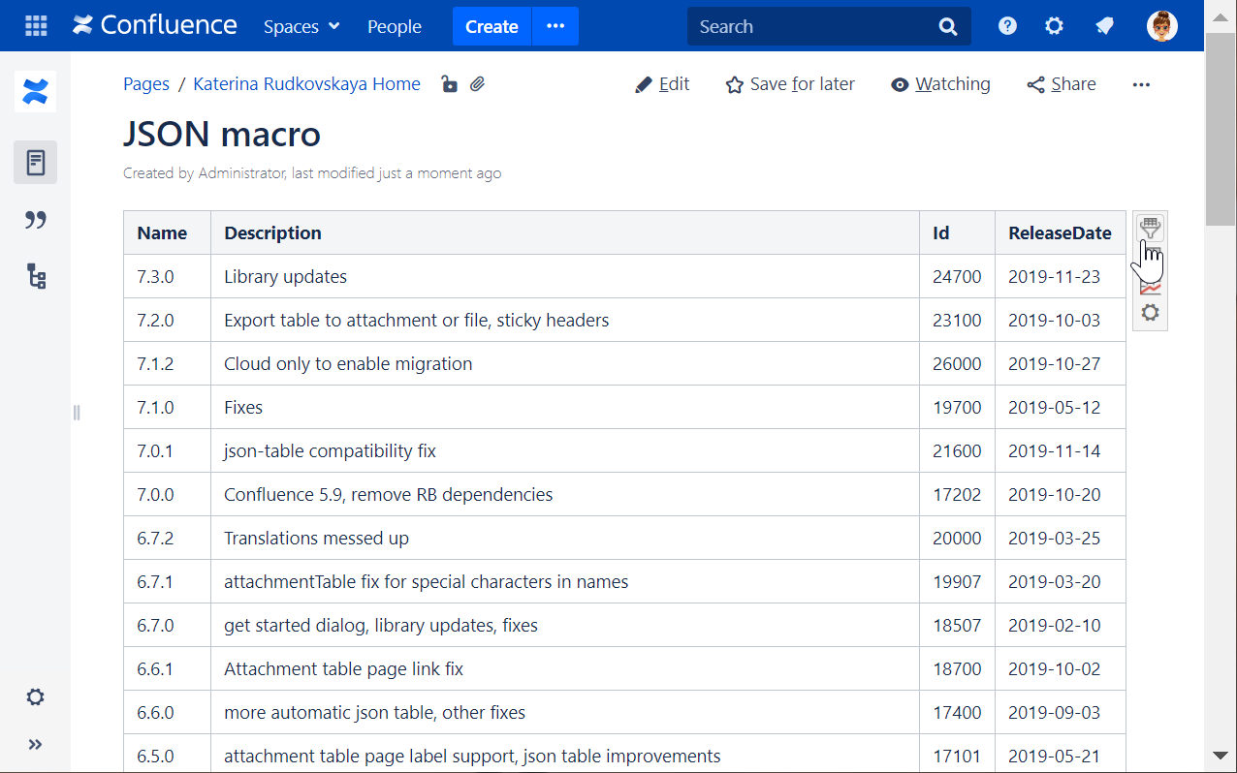Expand the sidebar with double chevron
1237x773 pixels.
(x=36, y=744)
